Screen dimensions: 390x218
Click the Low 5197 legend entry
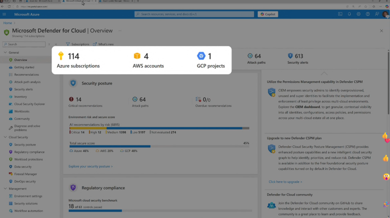(138, 132)
